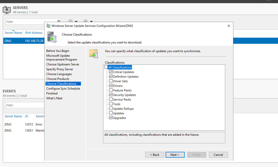
Task: Uncheck the Critical Updates checkbox
Action: click(x=111, y=72)
